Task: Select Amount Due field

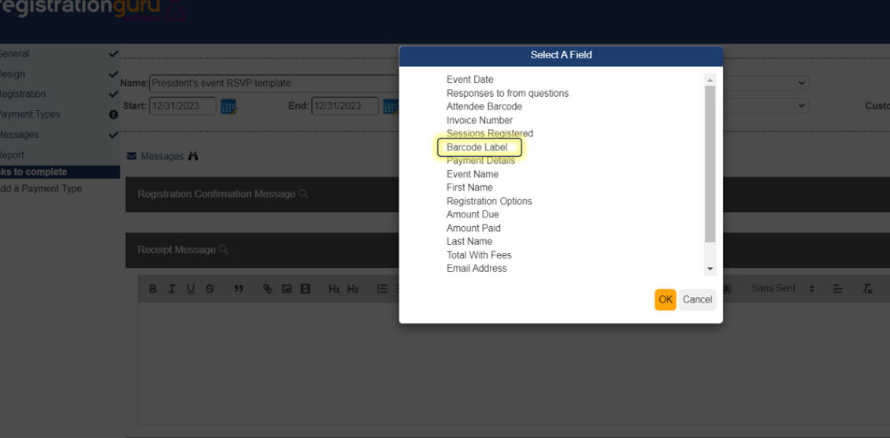Action: click(473, 215)
